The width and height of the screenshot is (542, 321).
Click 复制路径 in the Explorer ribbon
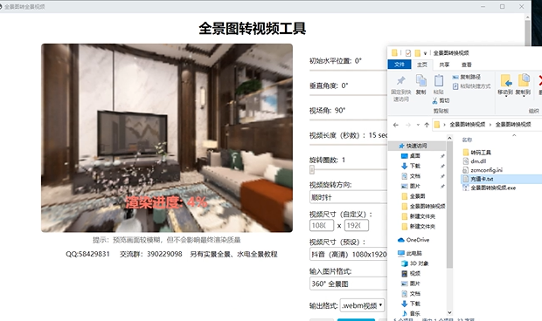466,77
